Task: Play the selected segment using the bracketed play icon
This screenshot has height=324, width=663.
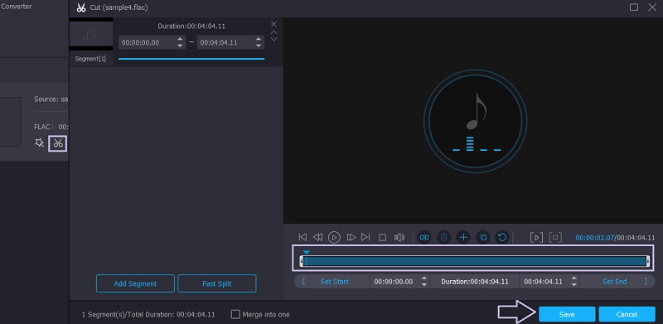Action: 536,237
